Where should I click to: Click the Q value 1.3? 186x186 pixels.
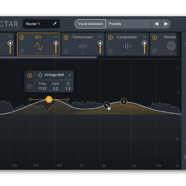click(68, 89)
